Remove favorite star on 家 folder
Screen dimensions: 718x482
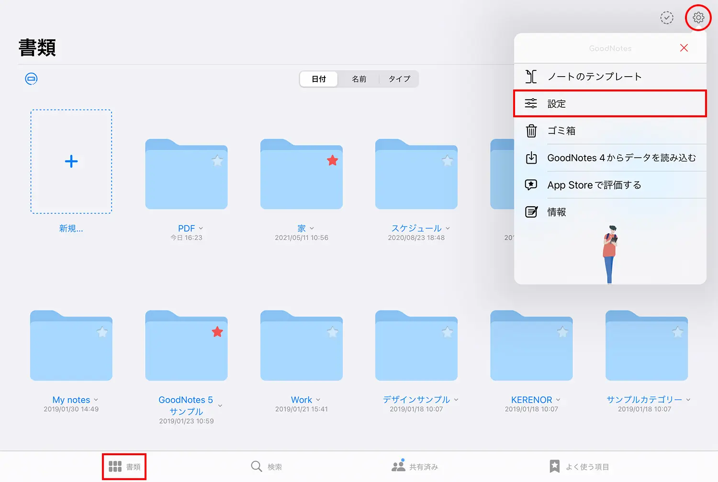(332, 160)
